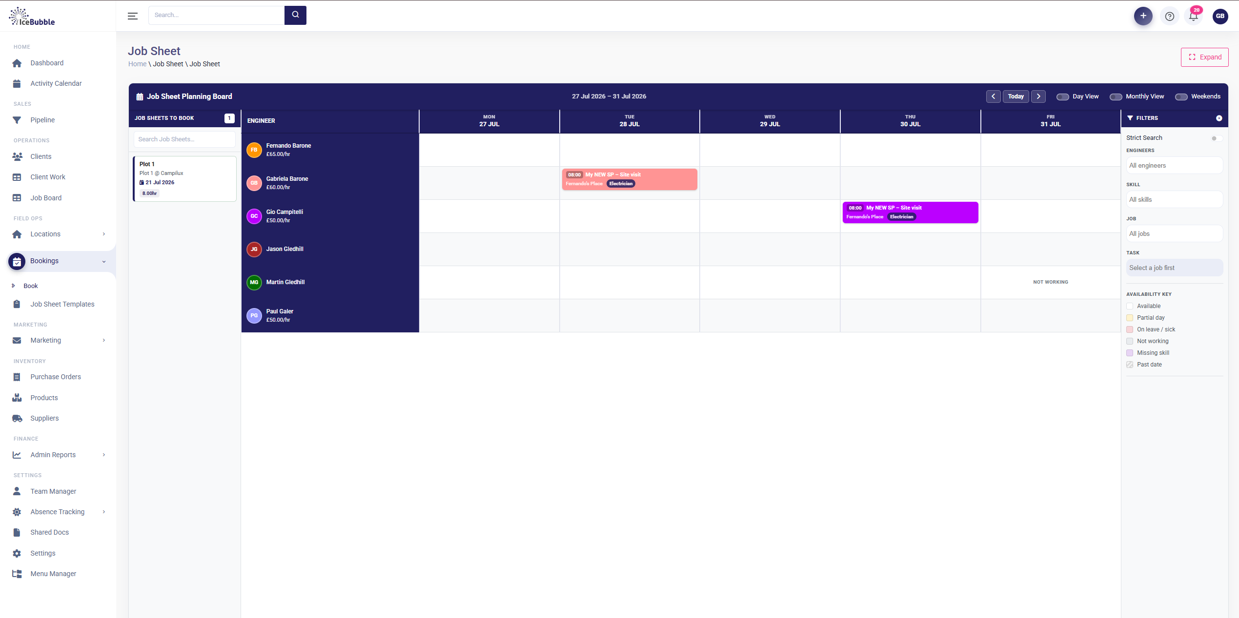Open Absence Tracking menu item
This screenshot has width=1239, height=618.
58,512
